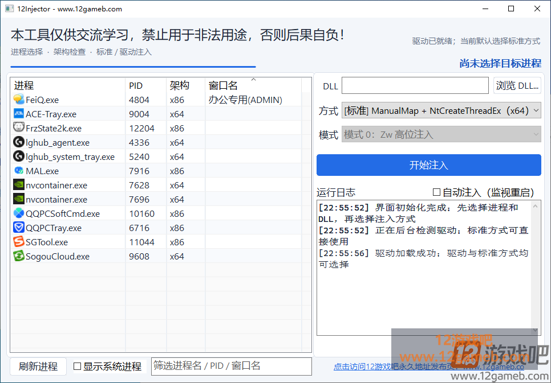This screenshot has height=383, width=551.
Task: Click the QQPCTray.exe shield icon
Action: 19,228
